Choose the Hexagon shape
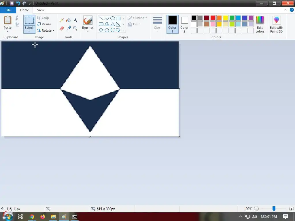Viewport: 295px width, 221px height. click(113, 30)
